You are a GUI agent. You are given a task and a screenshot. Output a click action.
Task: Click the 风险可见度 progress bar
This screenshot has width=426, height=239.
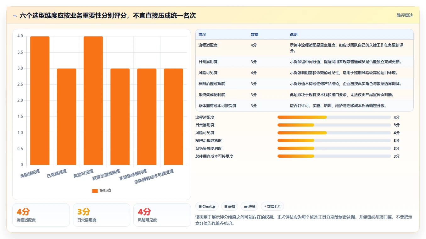(334, 133)
